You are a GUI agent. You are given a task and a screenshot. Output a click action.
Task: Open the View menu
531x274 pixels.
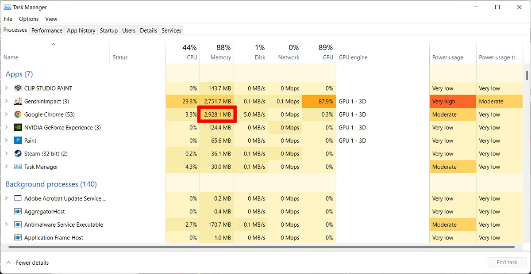(x=51, y=19)
